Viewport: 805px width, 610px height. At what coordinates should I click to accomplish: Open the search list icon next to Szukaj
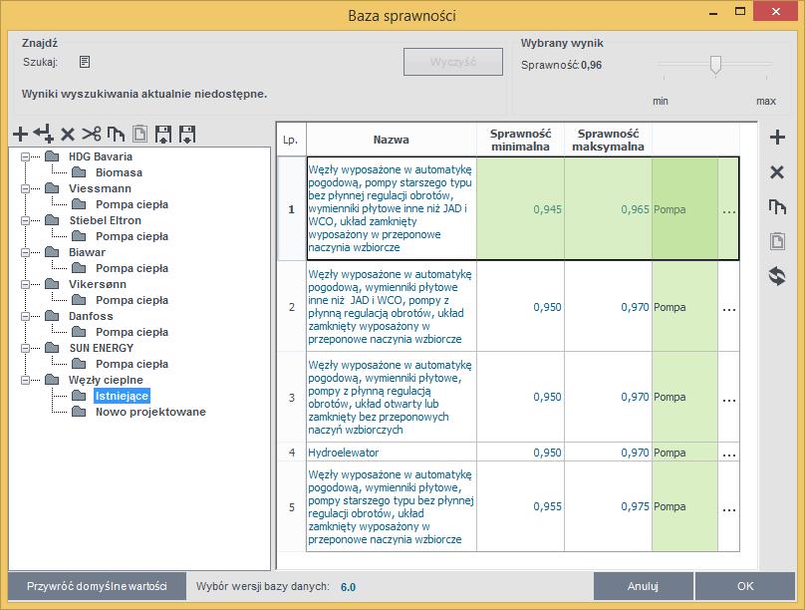(x=85, y=62)
